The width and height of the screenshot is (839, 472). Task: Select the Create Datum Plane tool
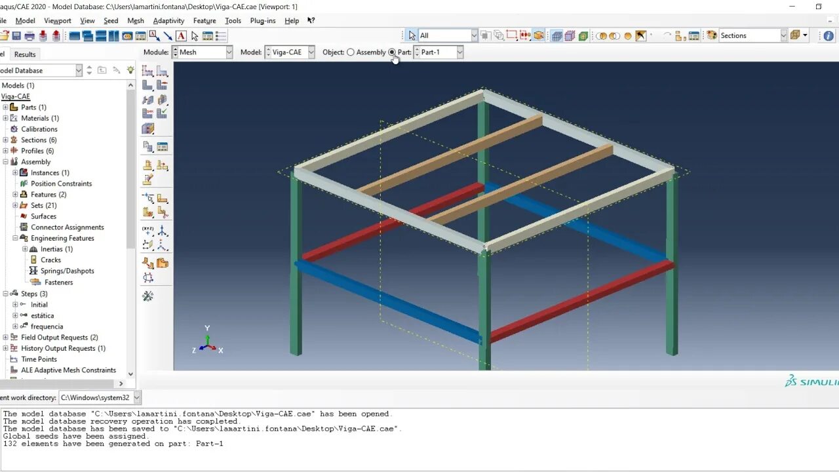[148, 245]
